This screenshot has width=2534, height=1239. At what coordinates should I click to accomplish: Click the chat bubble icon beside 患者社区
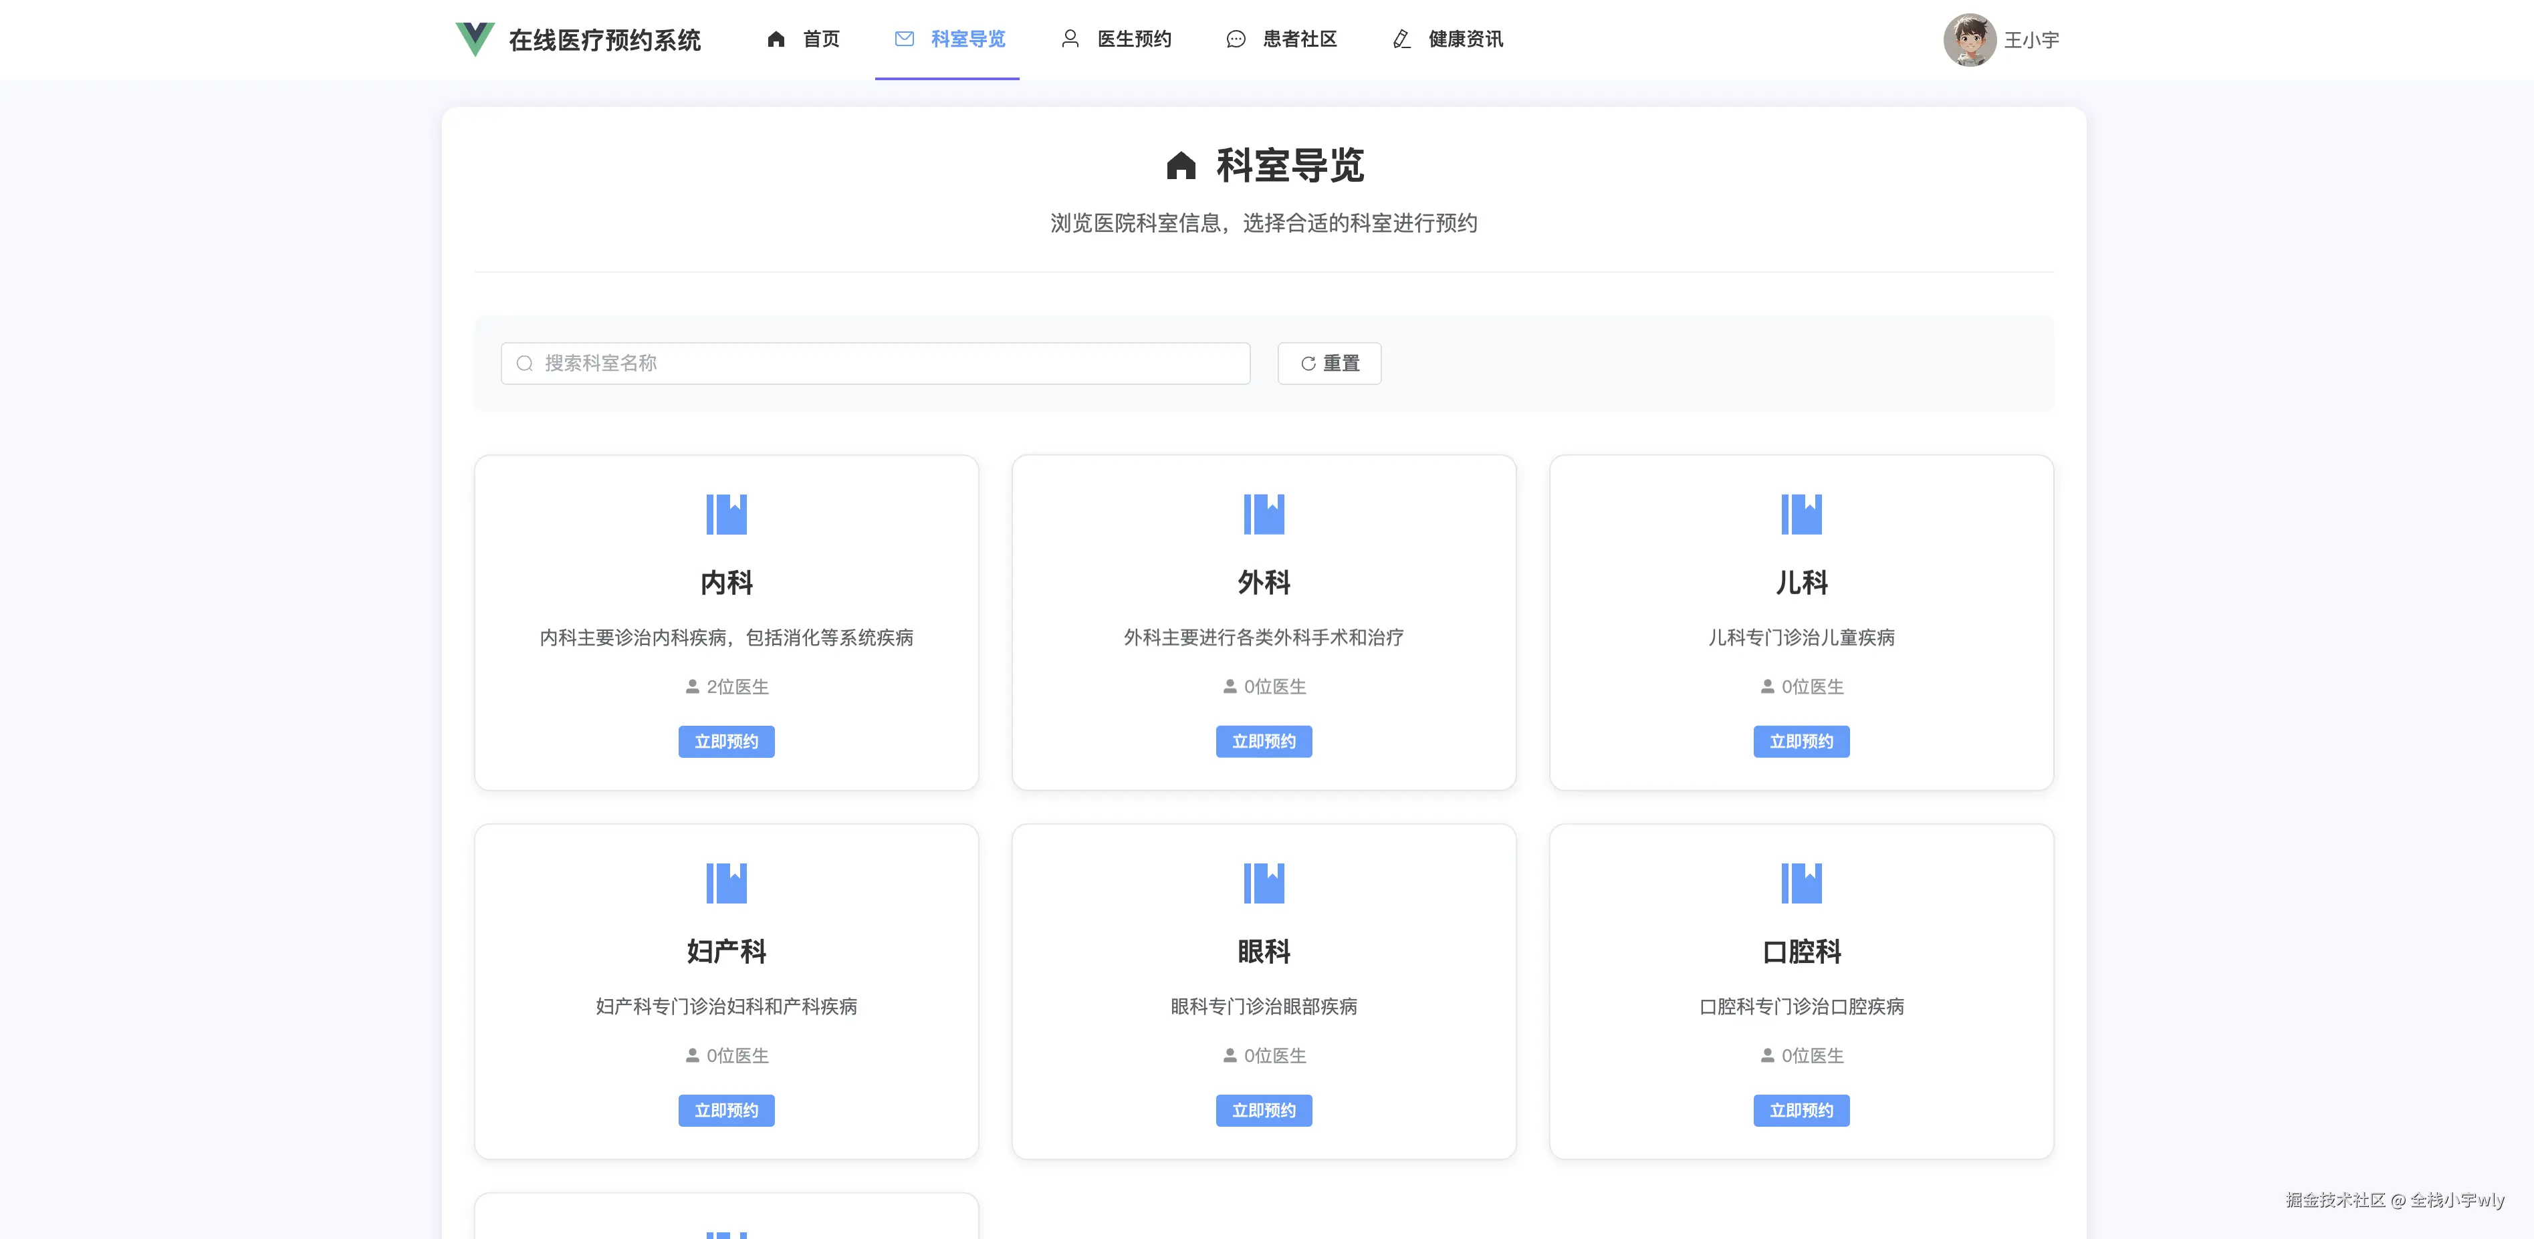pyautogui.click(x=1236, y=39)
